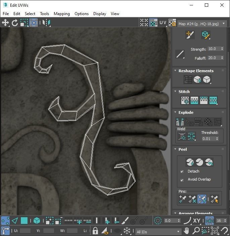The image size is (230, 236).
Task: Collapse the Peel rollout
Action: (175, 149)
